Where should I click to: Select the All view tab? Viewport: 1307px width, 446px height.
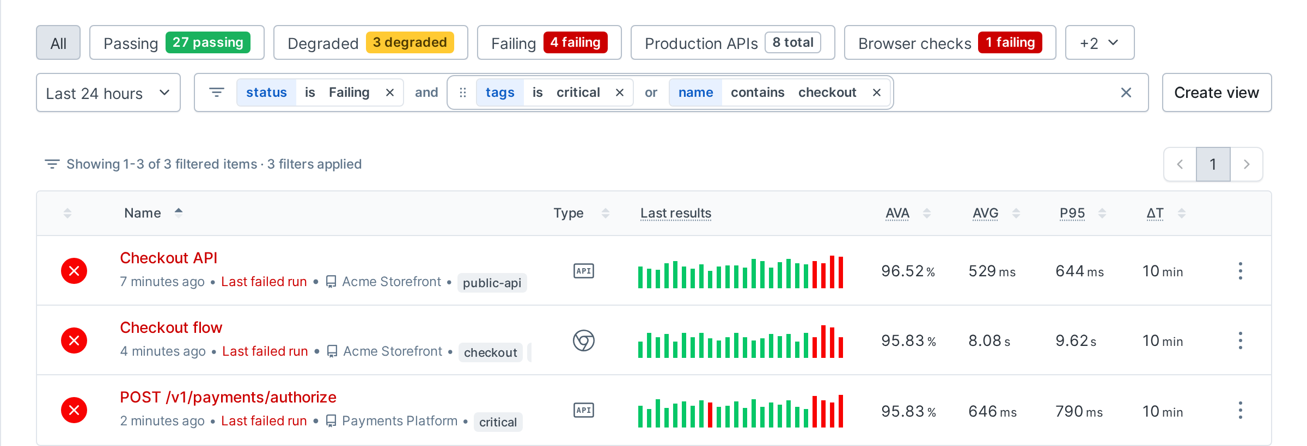point(58,42)
